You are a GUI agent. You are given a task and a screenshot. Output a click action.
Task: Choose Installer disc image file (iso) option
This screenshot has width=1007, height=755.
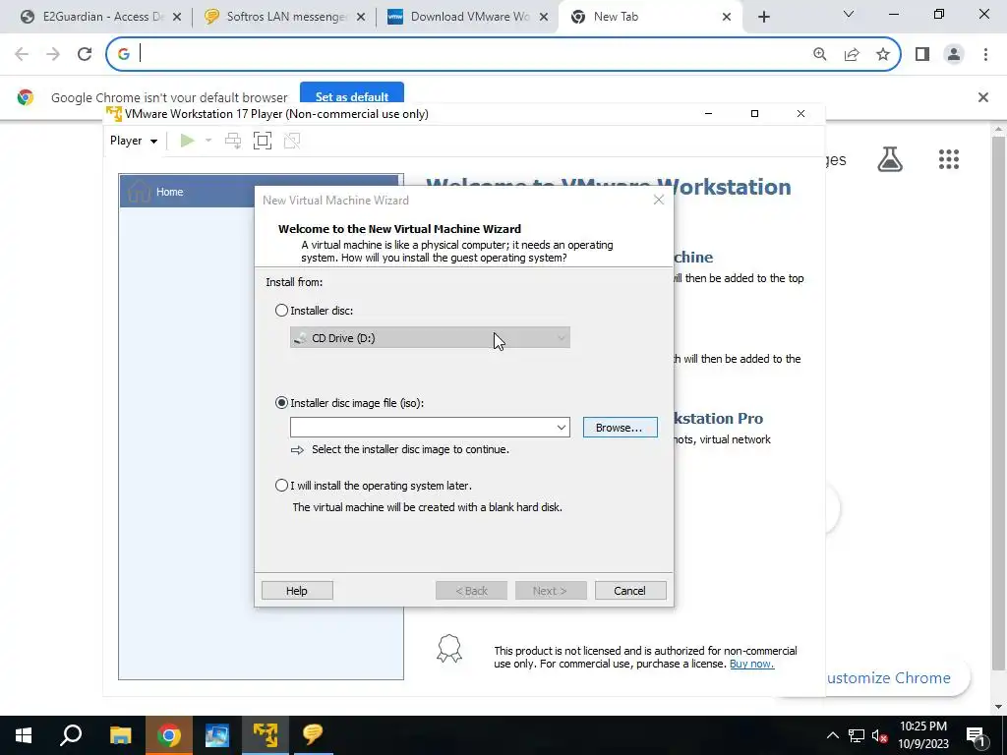(281, 403)
